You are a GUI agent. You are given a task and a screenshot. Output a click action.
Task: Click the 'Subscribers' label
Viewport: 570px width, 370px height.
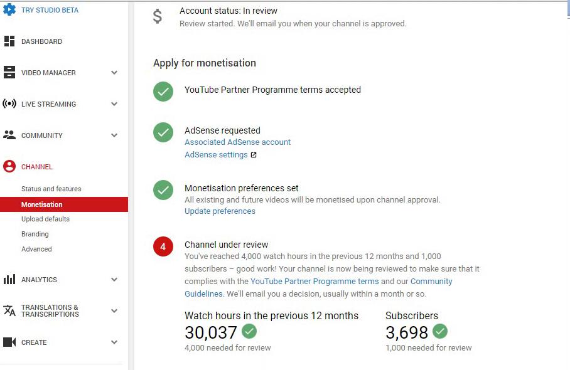[412, 316]
